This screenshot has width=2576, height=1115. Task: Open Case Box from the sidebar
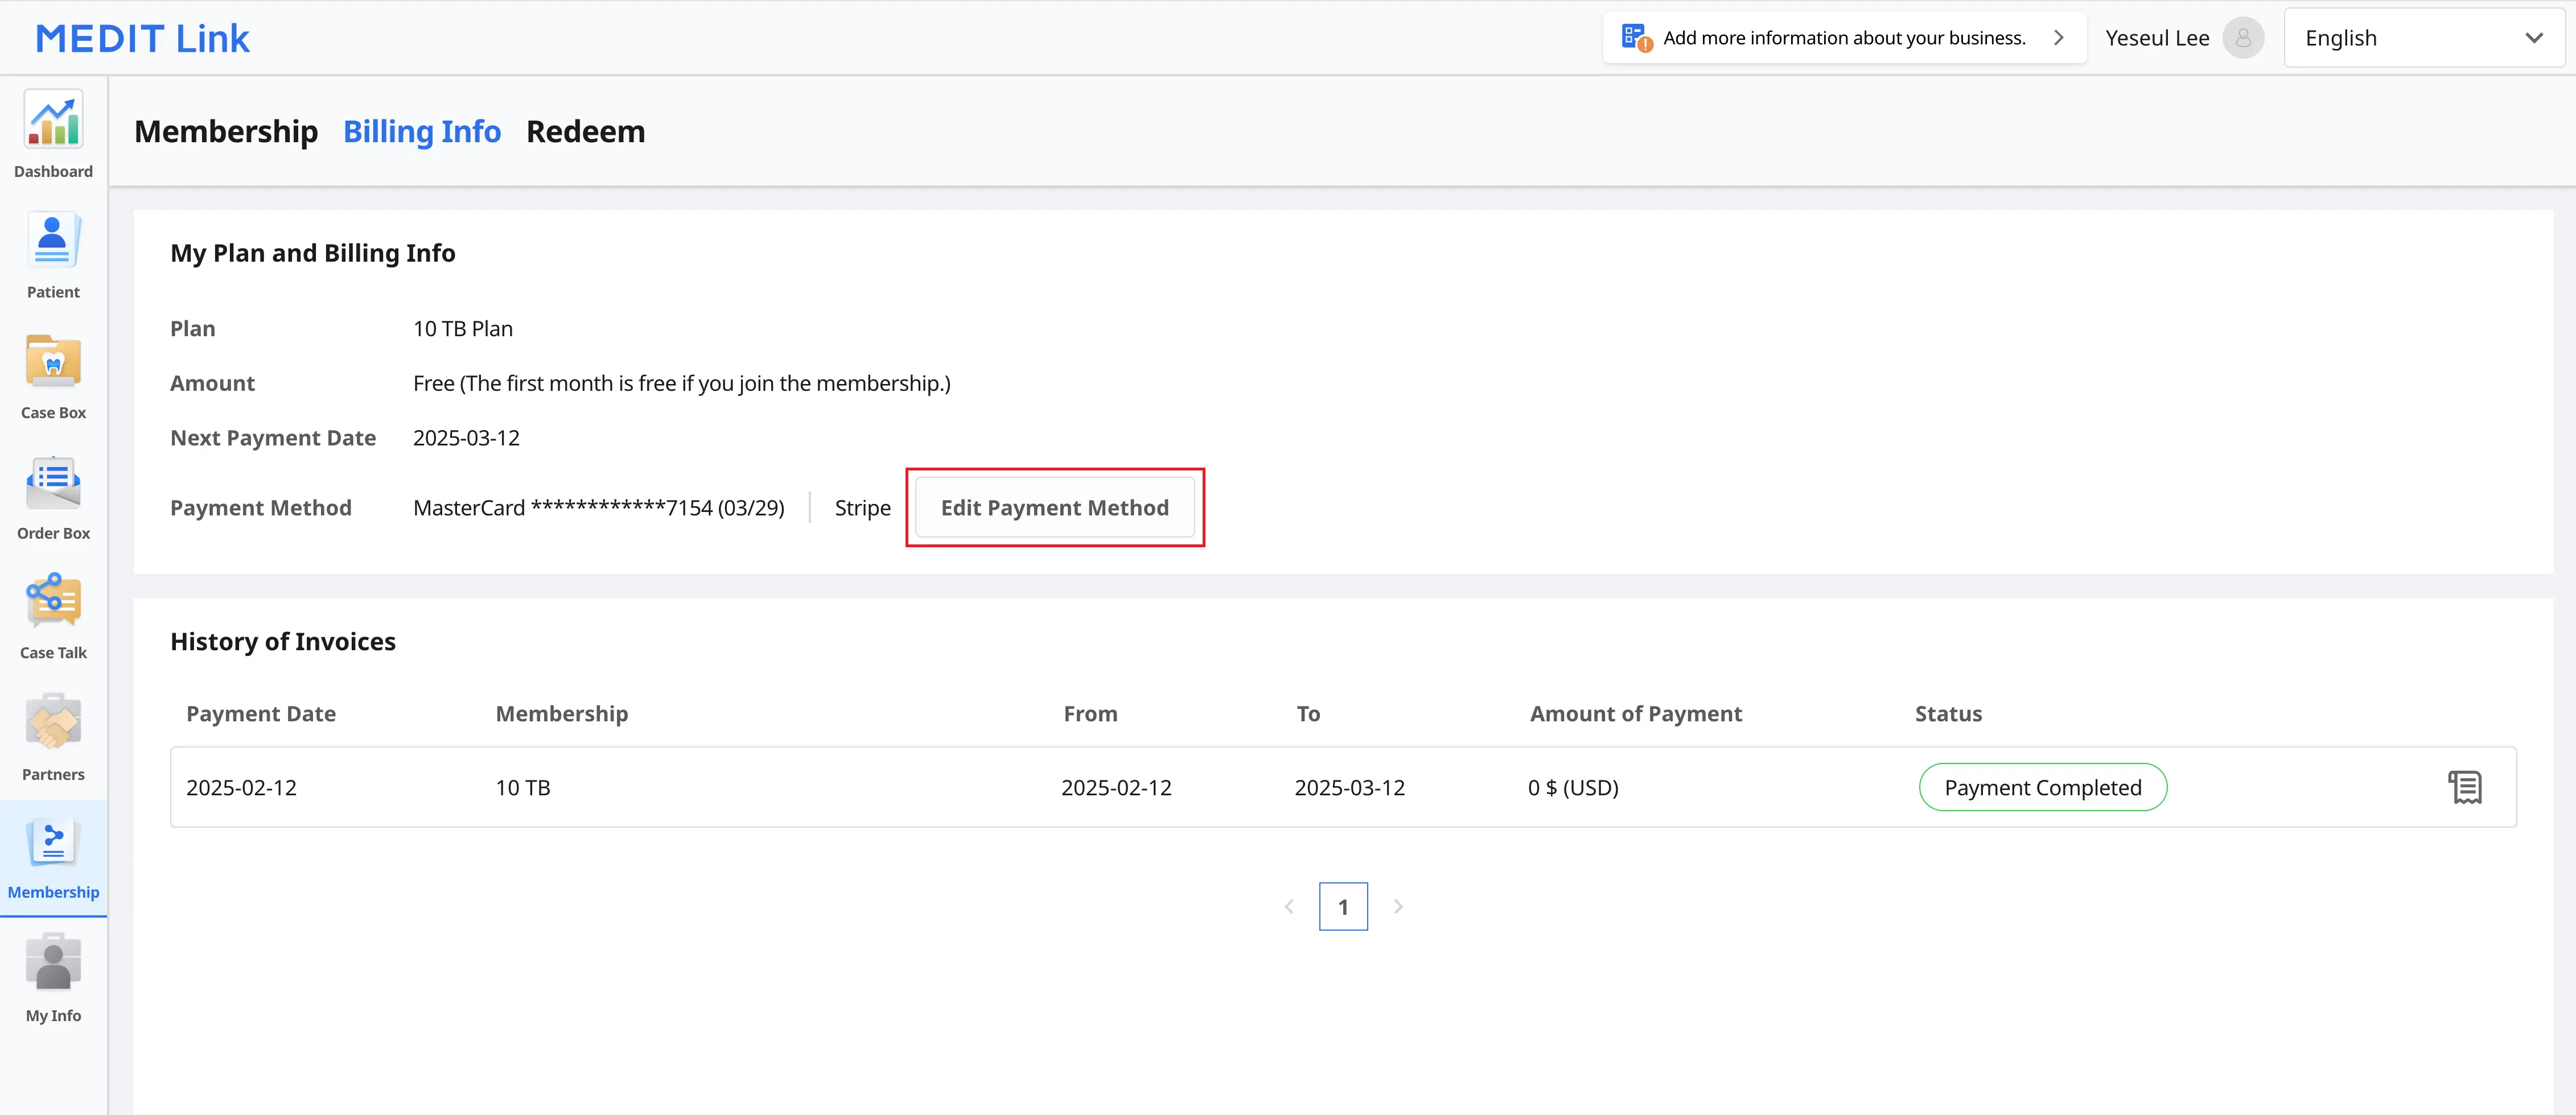pyautogui.click(x=53, y=362)
